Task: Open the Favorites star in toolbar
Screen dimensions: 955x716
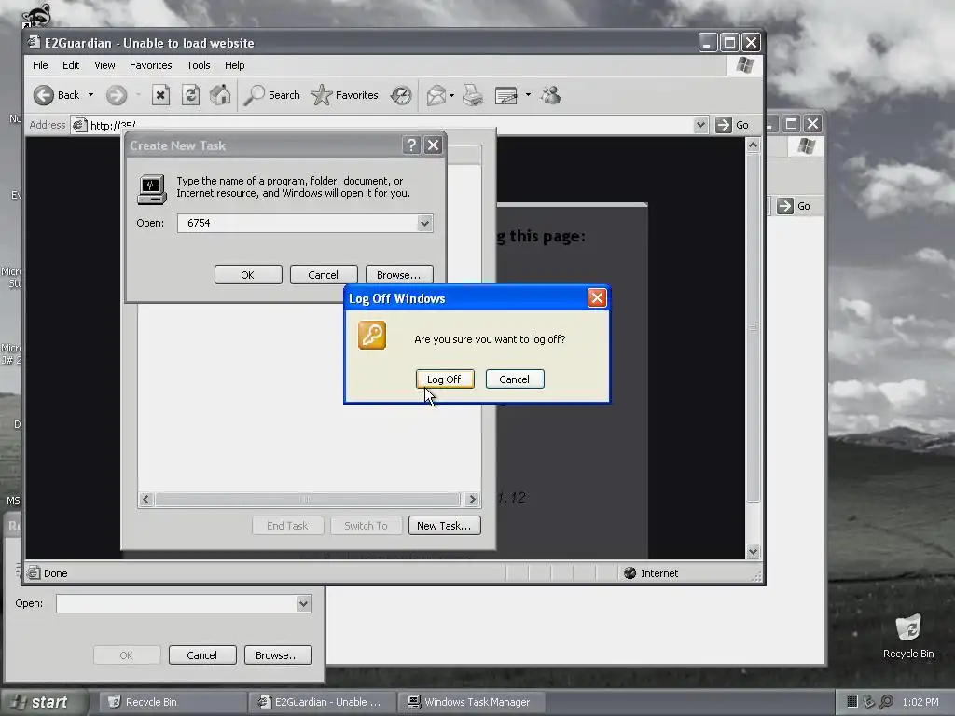Action: pyautogui.click(x=345, y=95)
